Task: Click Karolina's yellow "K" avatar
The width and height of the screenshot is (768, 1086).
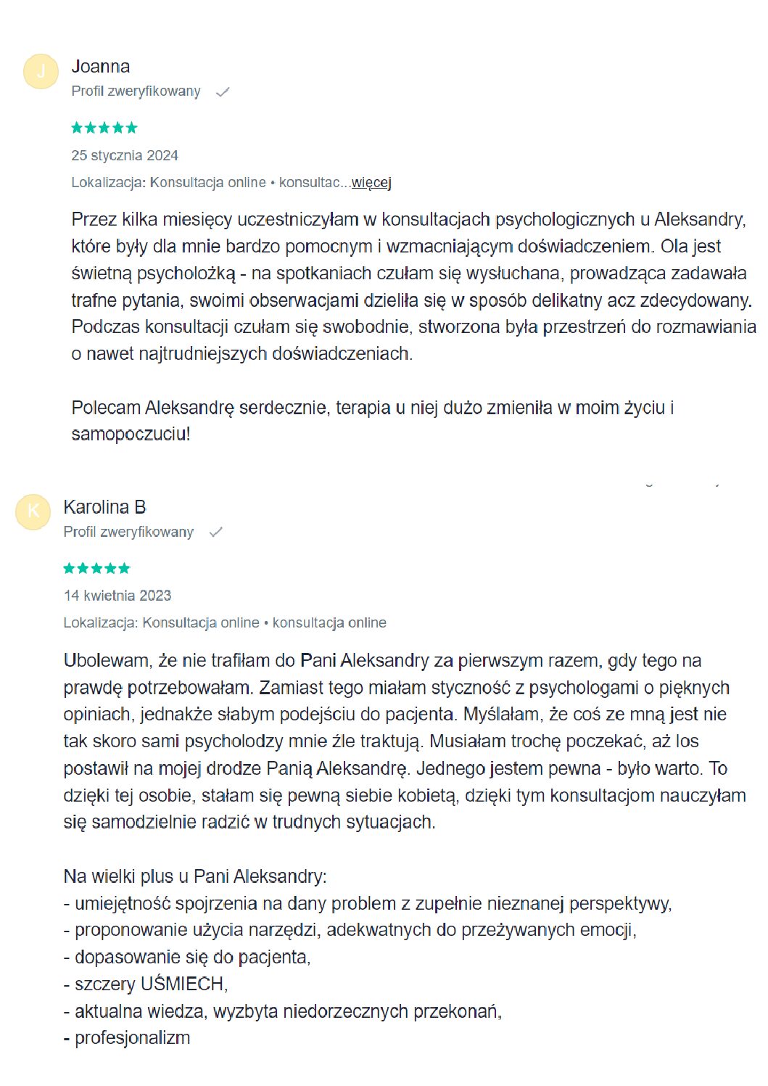Action: tap(33, 511)
